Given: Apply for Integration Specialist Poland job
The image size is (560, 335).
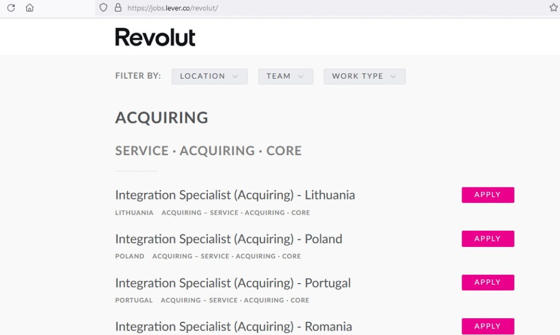Looking at the screenshot, I should [488, 239].
